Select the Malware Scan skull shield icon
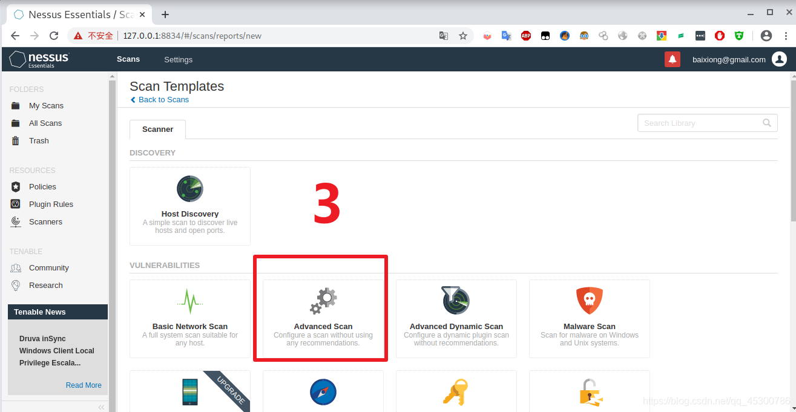Screen dimensions: 796x412 point(589,301)
